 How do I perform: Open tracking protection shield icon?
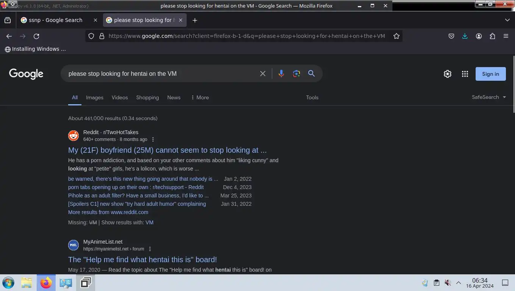click(91, 36)
